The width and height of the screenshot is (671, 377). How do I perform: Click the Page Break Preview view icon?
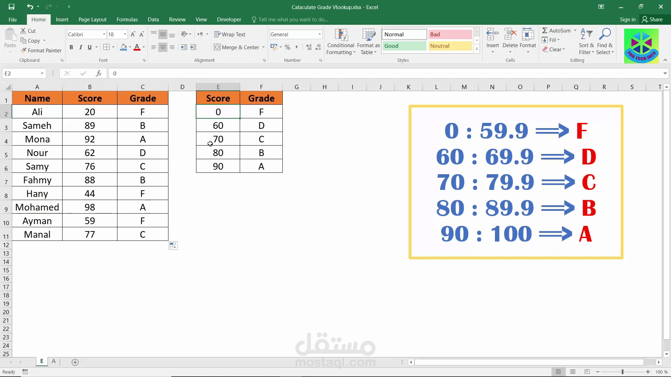click(587, 372)
